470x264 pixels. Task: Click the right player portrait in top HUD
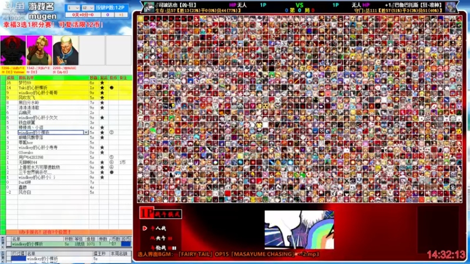point(451,8)
